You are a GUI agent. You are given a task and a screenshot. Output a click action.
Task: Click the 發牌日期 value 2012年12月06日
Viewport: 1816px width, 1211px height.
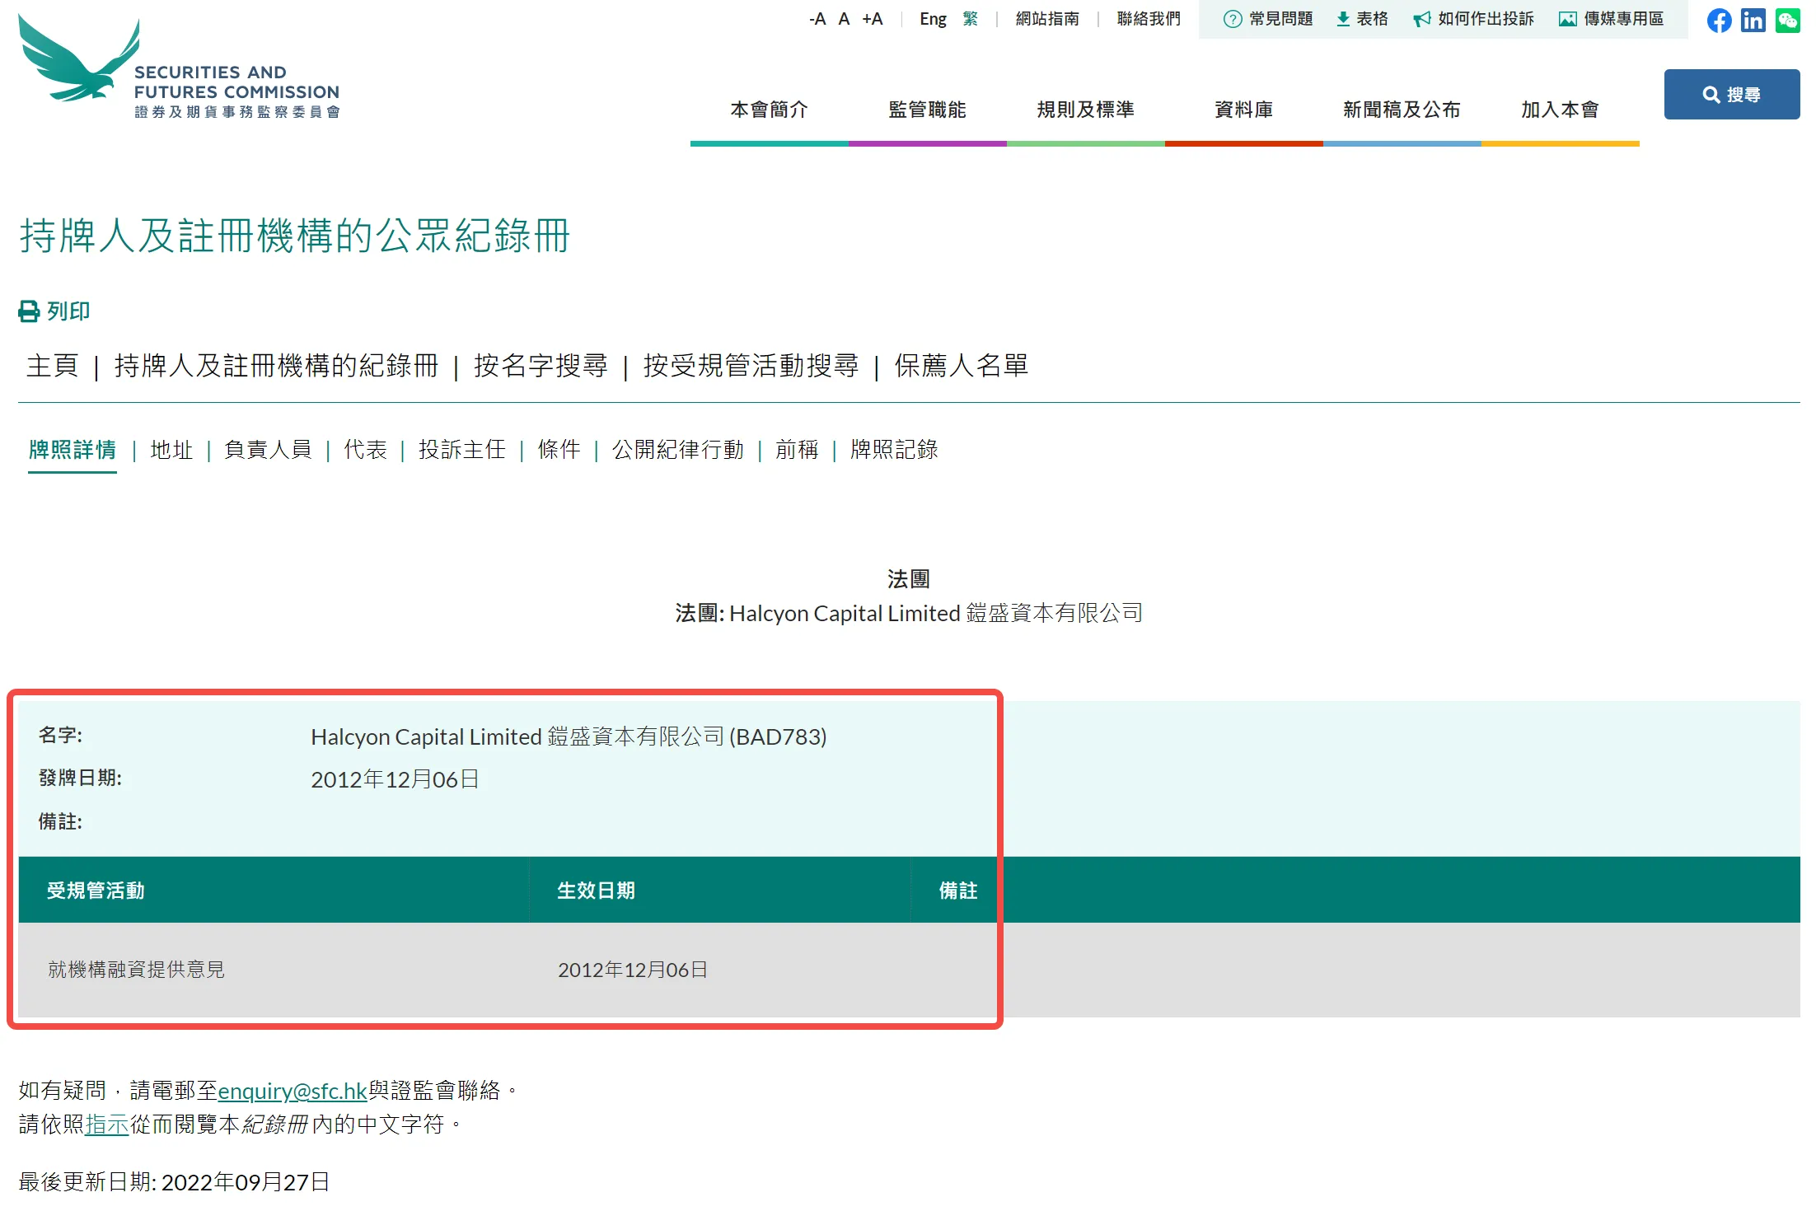pyautogui.click(x=395, y=779)
